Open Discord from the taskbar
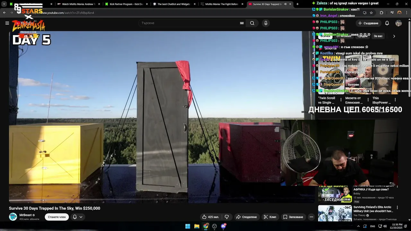This screenshot has height=231, width=411. [223, 226]
